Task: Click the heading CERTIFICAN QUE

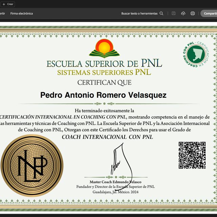Action: pos(104,83)
